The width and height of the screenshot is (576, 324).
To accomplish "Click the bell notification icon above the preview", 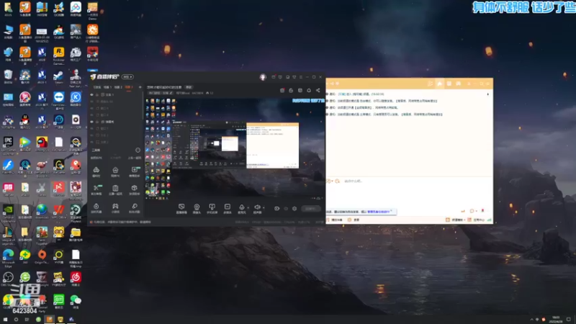I will click(309, 91).
